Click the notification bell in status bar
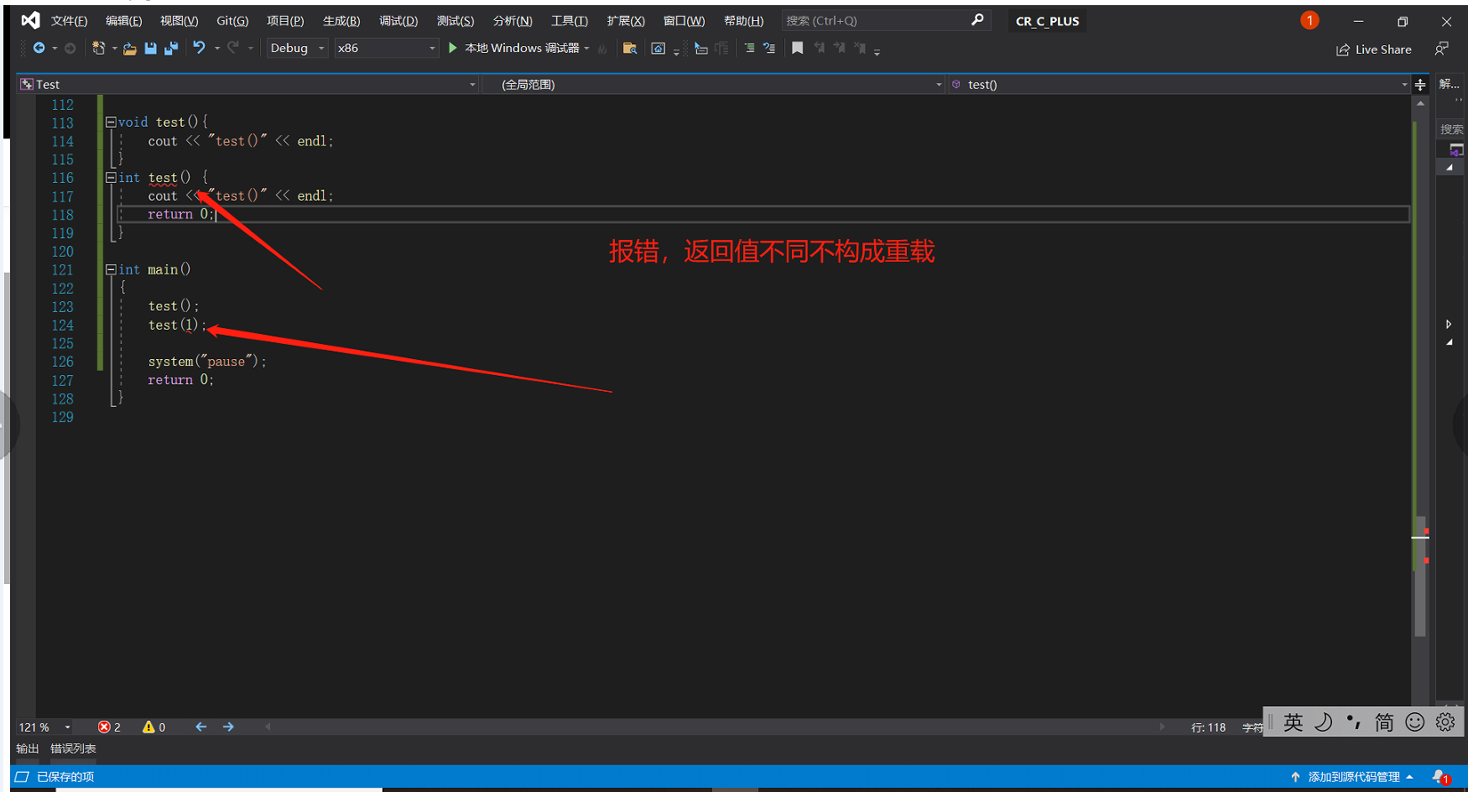 click(x=1439, y=777)
